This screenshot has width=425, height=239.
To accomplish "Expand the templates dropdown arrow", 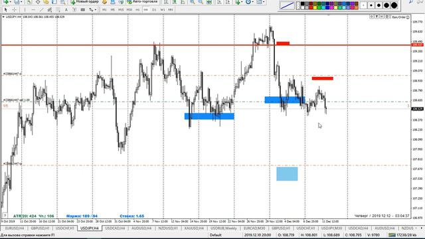I will click(264, 2).
